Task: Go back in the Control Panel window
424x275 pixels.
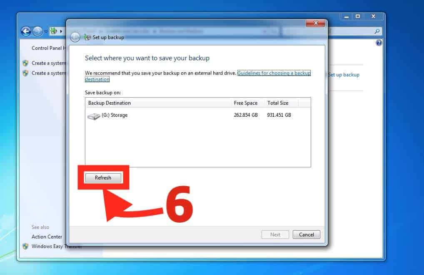Action: [x=26, y=31]
